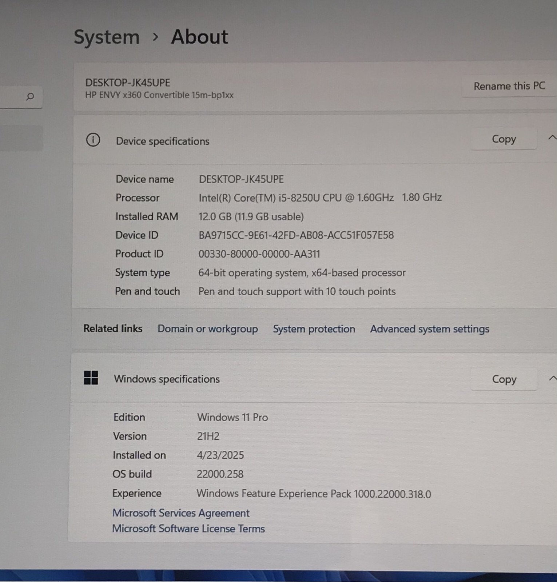Select the Installed RAM value 12.0 GB
Image resolution: width=557 pixels, height=582 pixels.
pyautogui.click(x=251, y=217)
